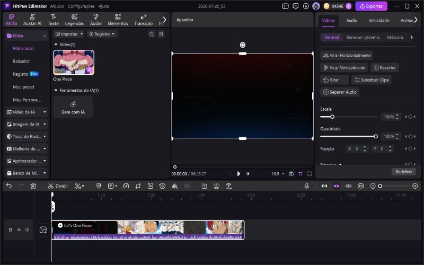Image resolution: width=424 pixels, height=265 pixels.
Task: Click the Dividir scissors tool
Action: click(x=58, y=186)
